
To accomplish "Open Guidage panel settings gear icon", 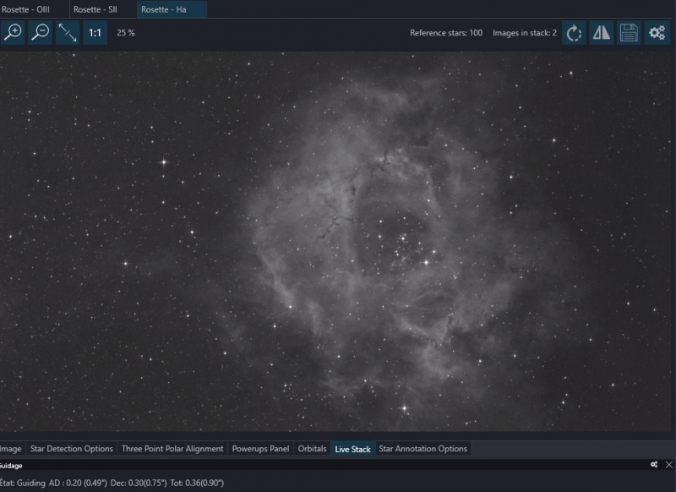I will pos(654,464).
